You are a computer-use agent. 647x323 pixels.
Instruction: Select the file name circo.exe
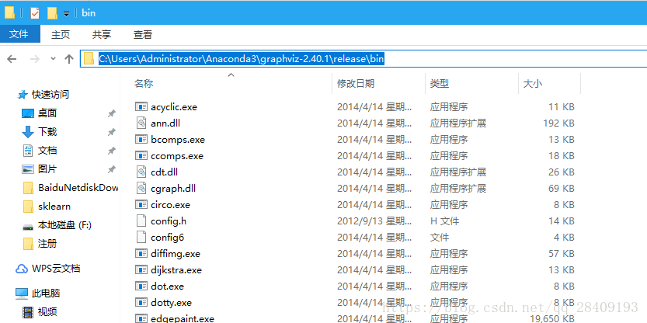[x=170, y=205]
